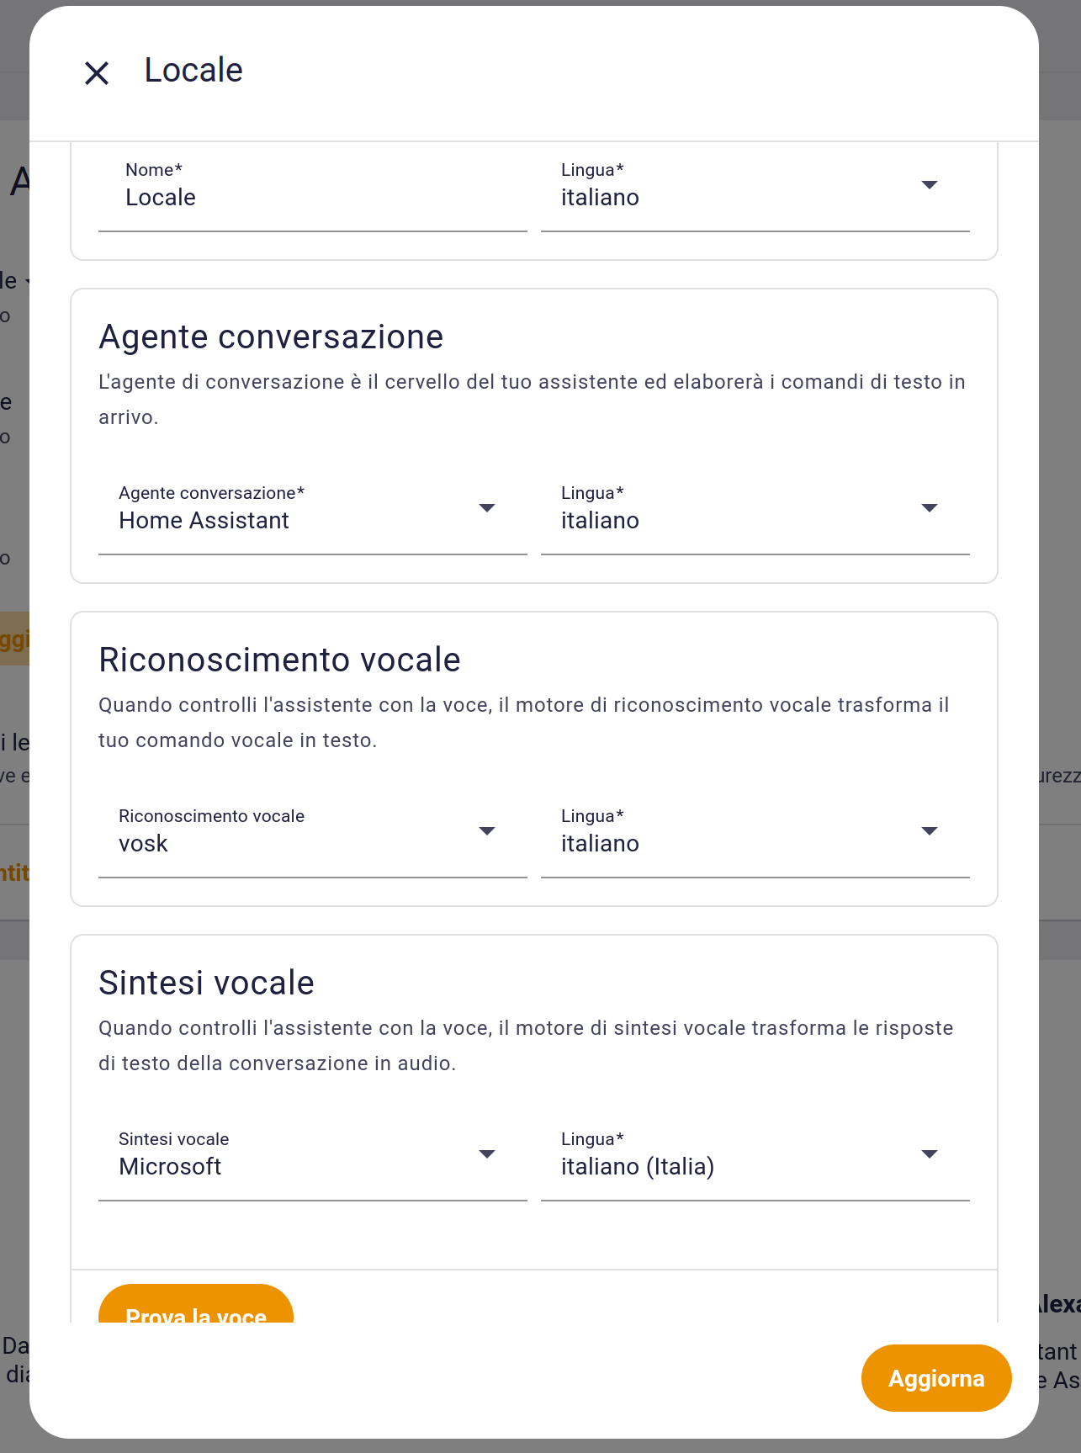This screenshot has height=1453, width=1081.
Task: Click italiano value next to Nome field
Action: point(600,198)
